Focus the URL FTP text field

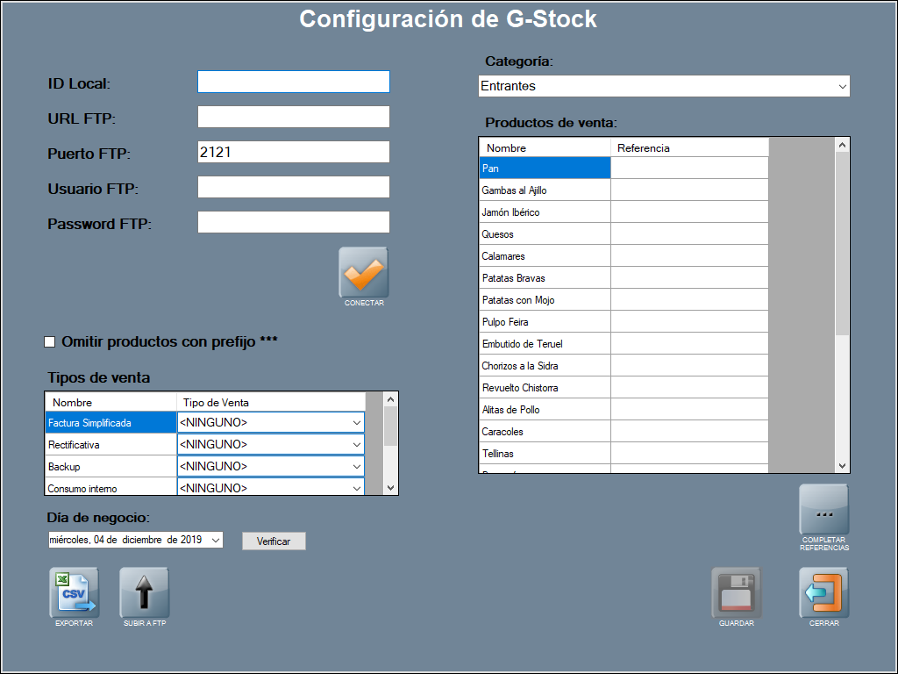click(x=293, y=117)
